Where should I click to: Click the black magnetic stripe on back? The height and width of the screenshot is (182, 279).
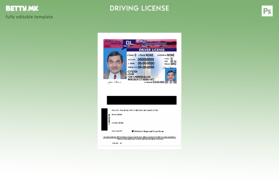tap(142, 100)
